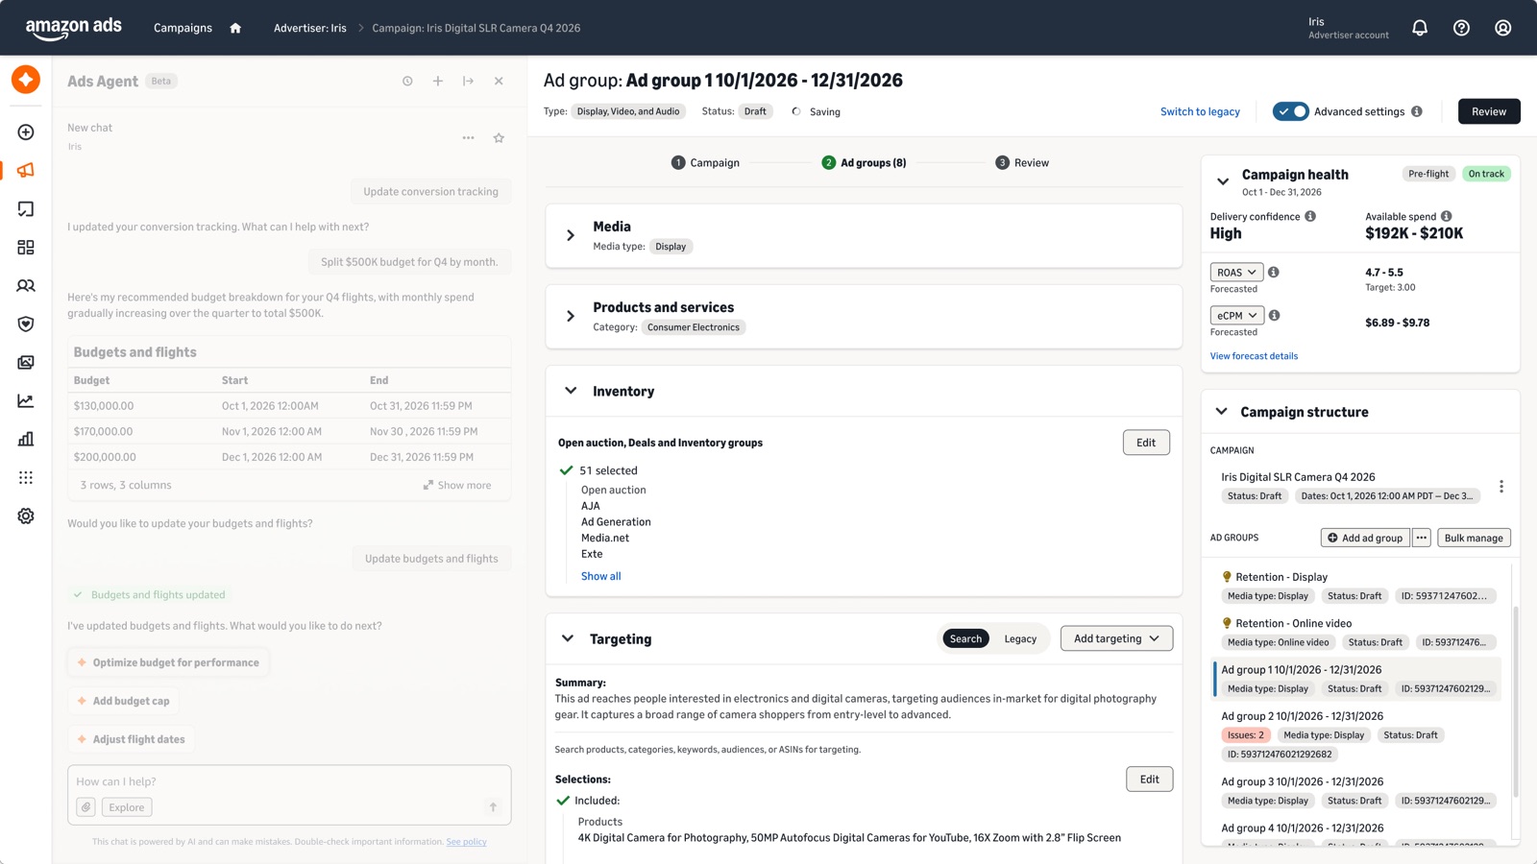This screenshot has width=1537, height=864.
Task: Open the audiences people sidebar icon
Action: pyautogui.click(x=26, y=286)
